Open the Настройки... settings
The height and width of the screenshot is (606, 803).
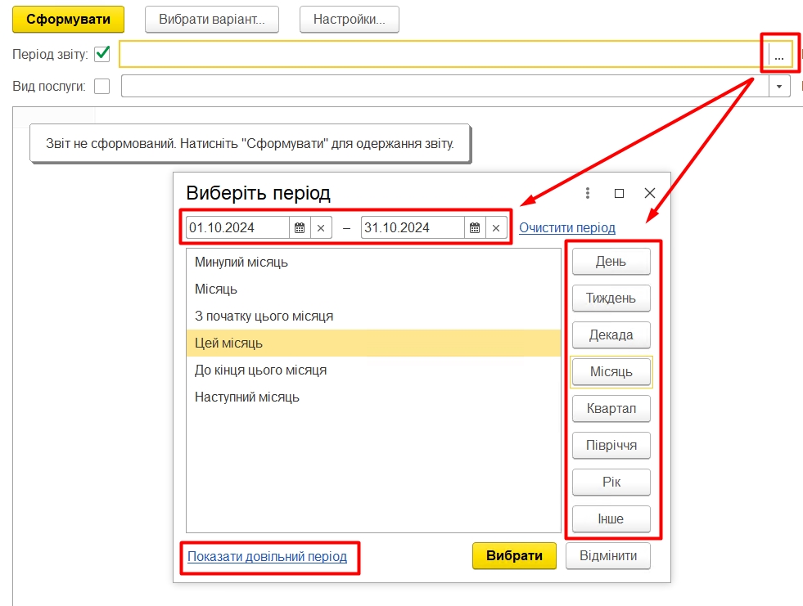pos(350,20)
